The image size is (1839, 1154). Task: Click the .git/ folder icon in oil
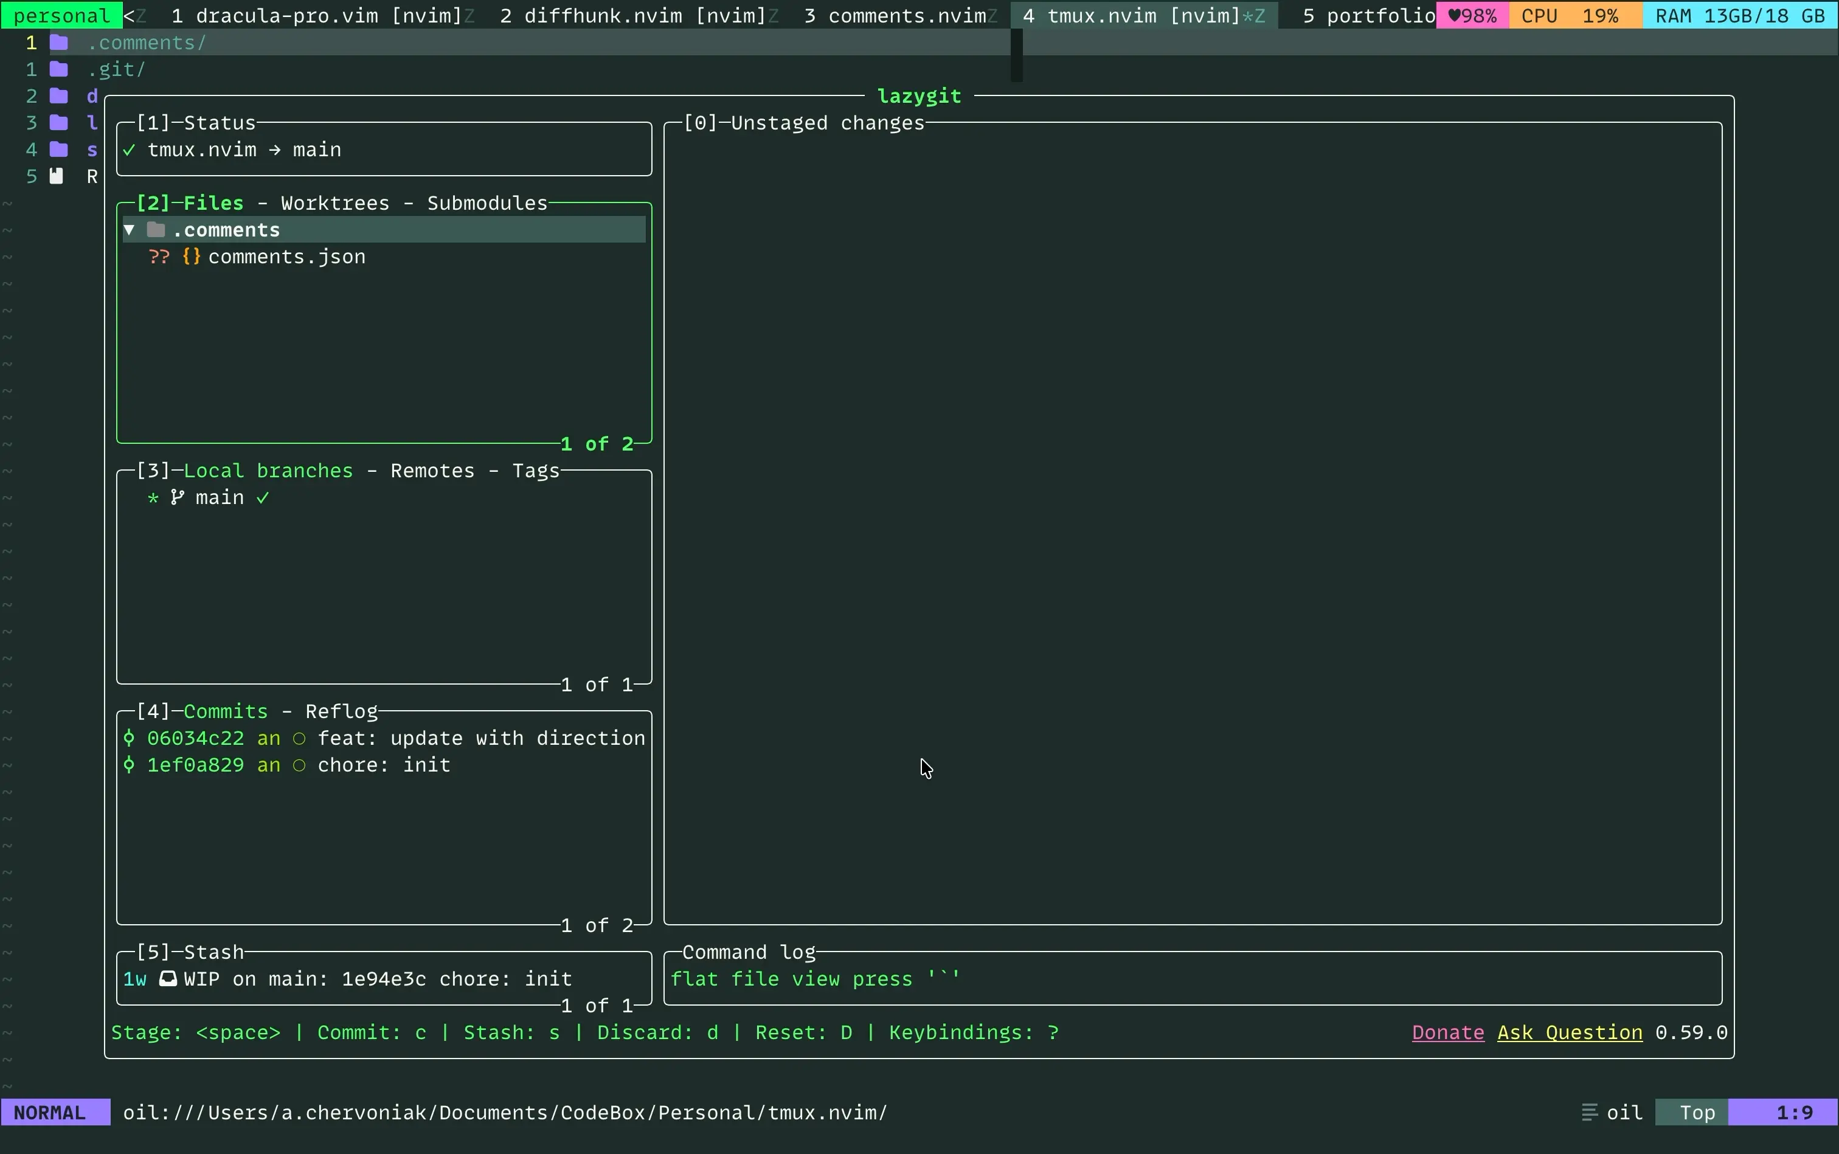[x=59, y=69]
